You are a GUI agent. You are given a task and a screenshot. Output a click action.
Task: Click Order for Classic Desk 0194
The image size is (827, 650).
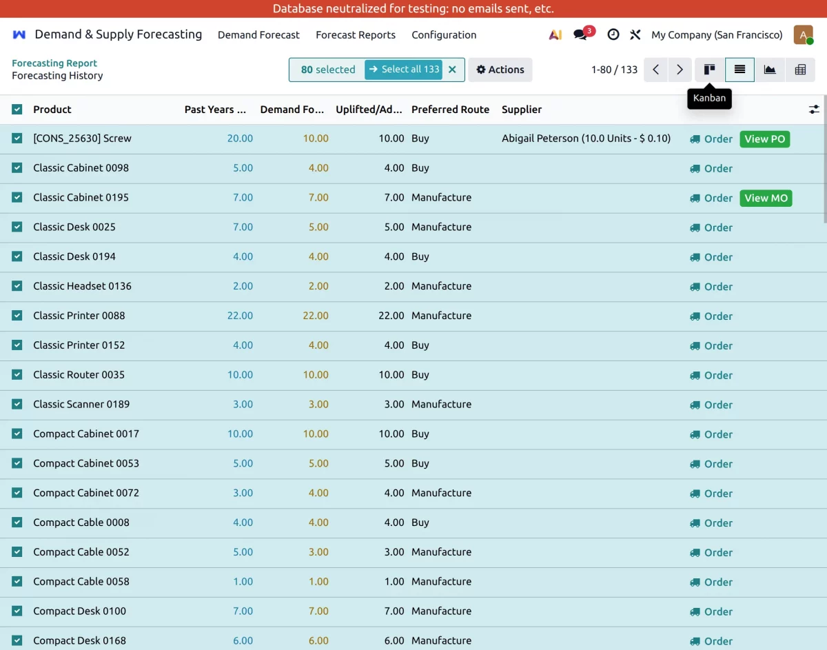click(x=711, y=257)
